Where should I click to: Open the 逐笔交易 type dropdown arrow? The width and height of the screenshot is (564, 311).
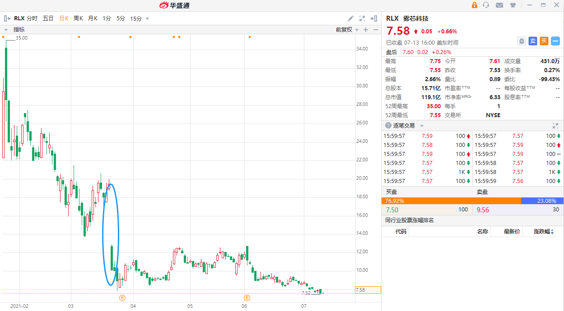422,126
